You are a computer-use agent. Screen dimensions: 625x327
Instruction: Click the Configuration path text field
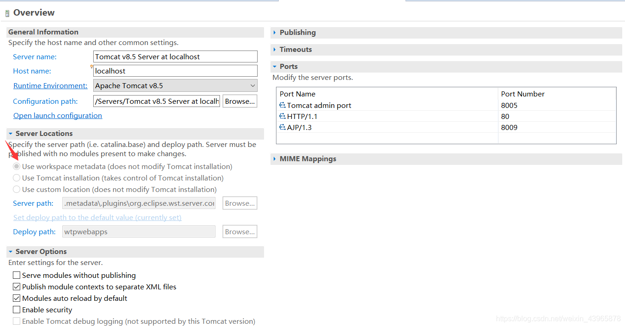click(x=157, y=101)
